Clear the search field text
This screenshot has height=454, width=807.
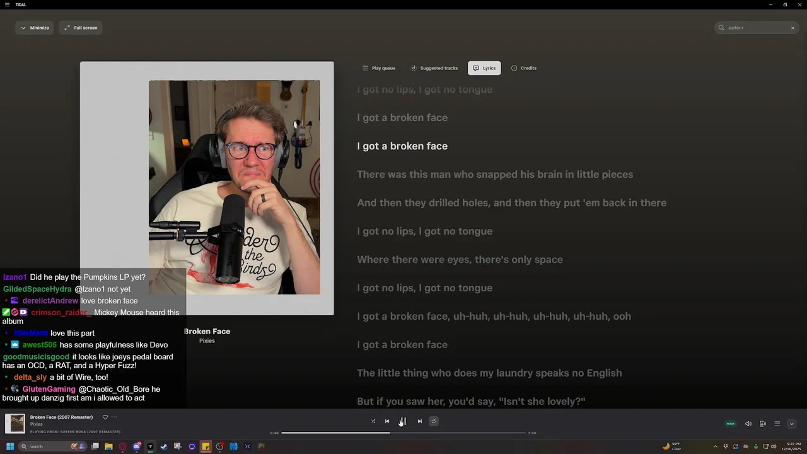(792, 28)
